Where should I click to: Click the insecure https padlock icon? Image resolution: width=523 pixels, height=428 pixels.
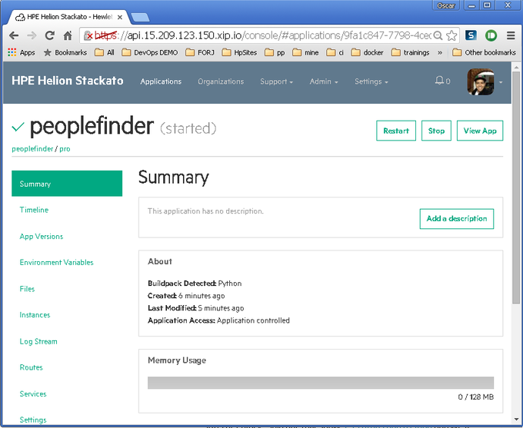[x=88, y=35]
